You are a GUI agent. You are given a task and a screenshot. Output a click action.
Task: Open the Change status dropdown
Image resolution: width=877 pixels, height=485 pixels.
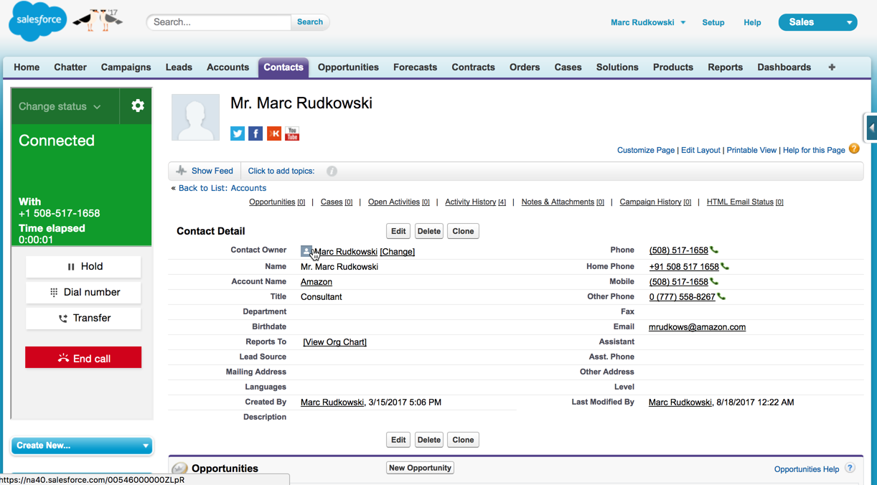[60, 107]
